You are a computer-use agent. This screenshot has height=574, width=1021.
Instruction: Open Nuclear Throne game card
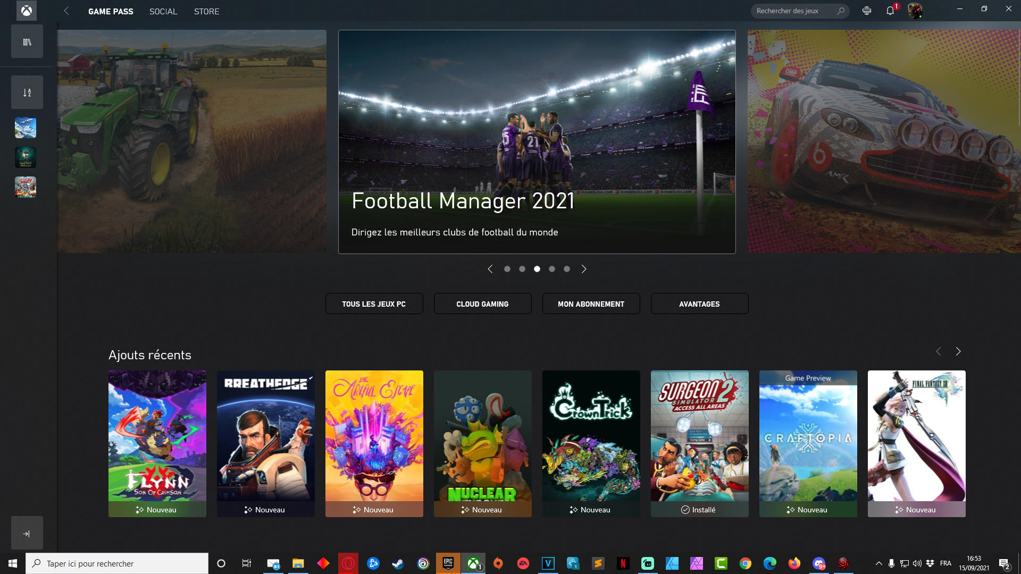coord(483,444)
